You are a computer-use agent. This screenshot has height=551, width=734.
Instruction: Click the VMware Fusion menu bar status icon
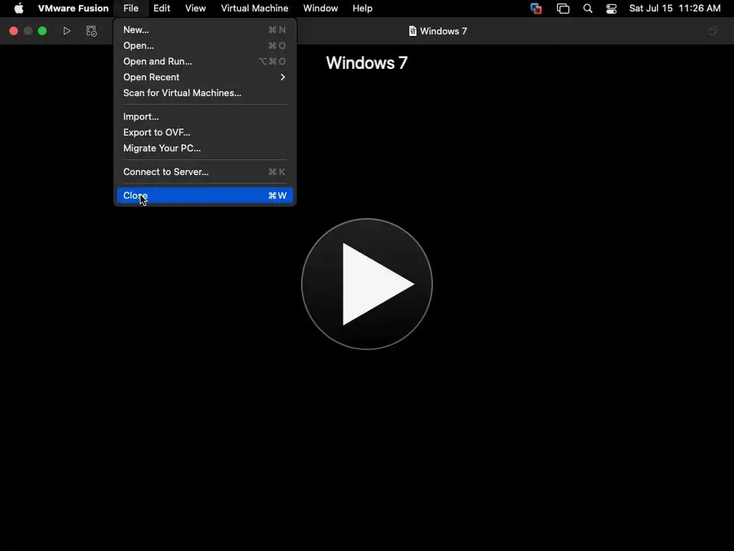pos(536,9)
